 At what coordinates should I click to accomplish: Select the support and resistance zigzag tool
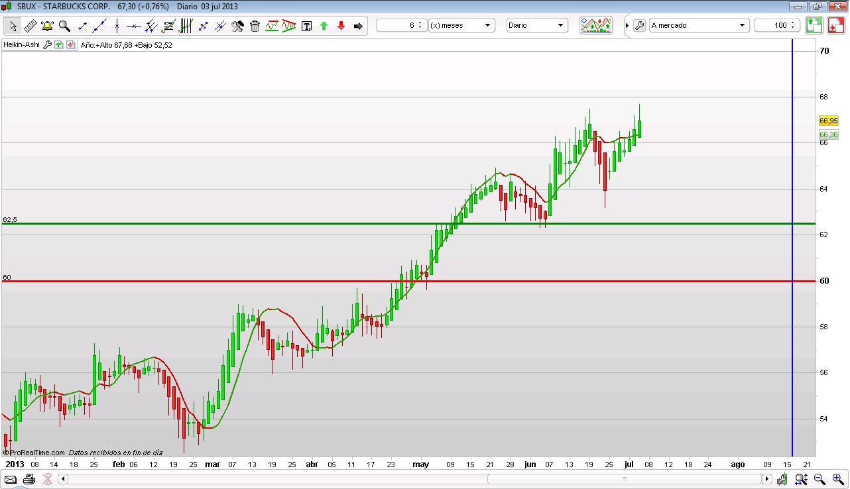point(272,26)
